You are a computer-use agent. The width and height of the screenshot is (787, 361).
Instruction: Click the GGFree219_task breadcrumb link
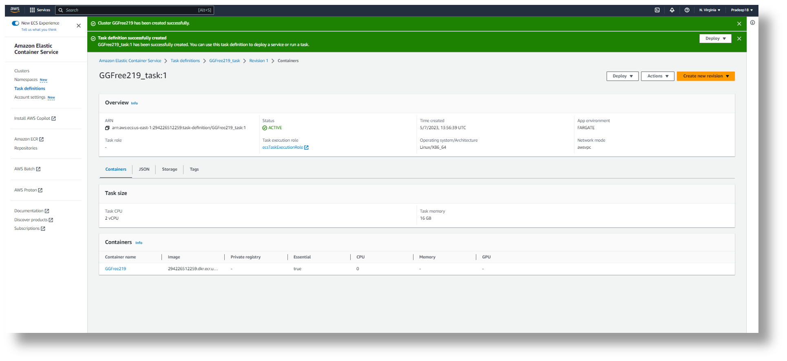coord(225,61)
